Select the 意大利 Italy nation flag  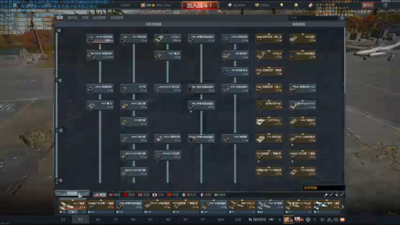click(x=189, y=194)
